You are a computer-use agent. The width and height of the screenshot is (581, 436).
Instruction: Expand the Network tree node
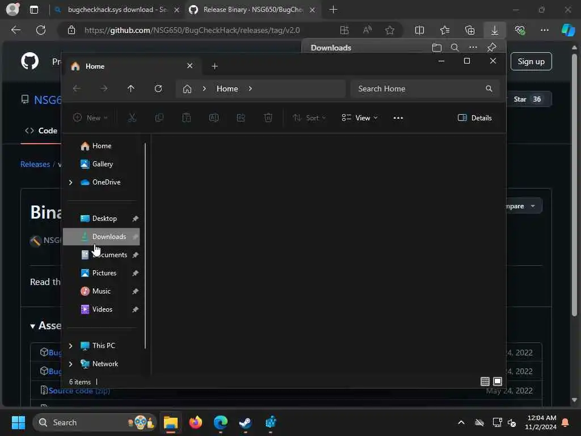tap(70, 364)
